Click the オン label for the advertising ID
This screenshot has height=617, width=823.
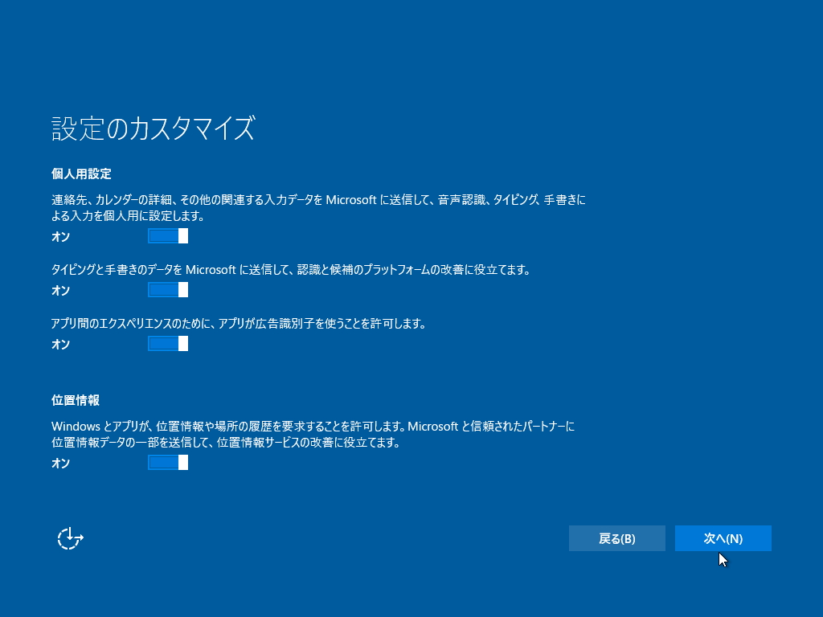(61, 344)
